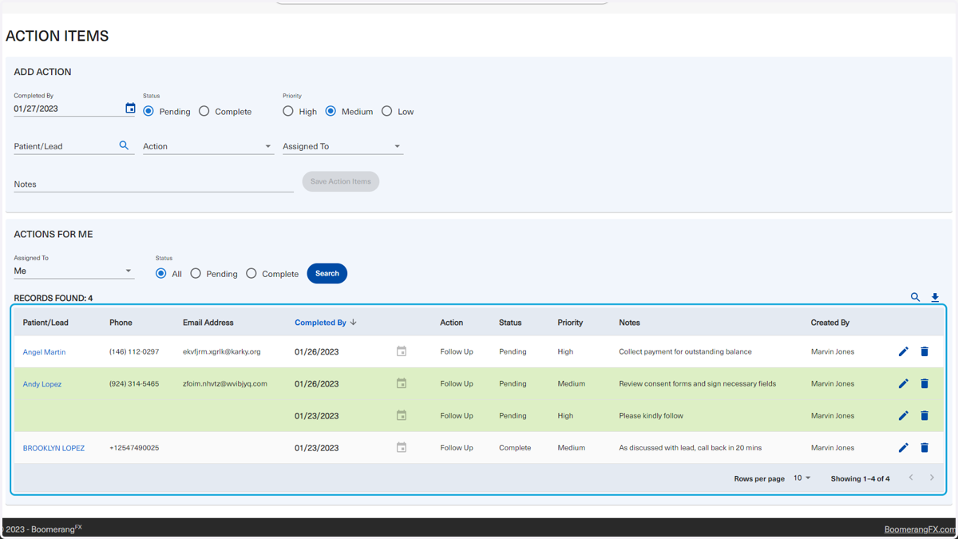
Task: Set priority to Medium
Action: coord(331,111)
